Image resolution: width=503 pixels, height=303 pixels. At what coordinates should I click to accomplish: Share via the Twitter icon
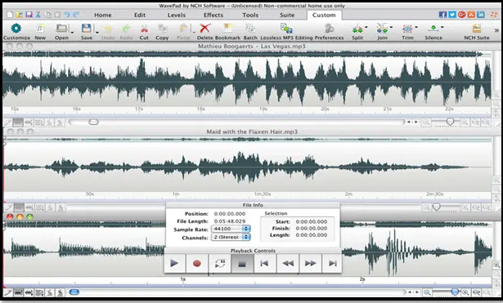452,15
